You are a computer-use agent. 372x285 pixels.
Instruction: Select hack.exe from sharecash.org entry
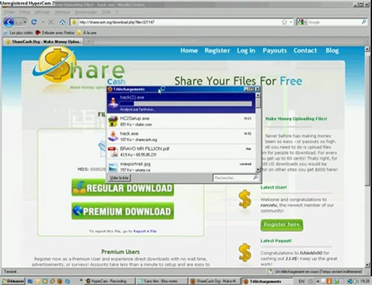[181, 136]
